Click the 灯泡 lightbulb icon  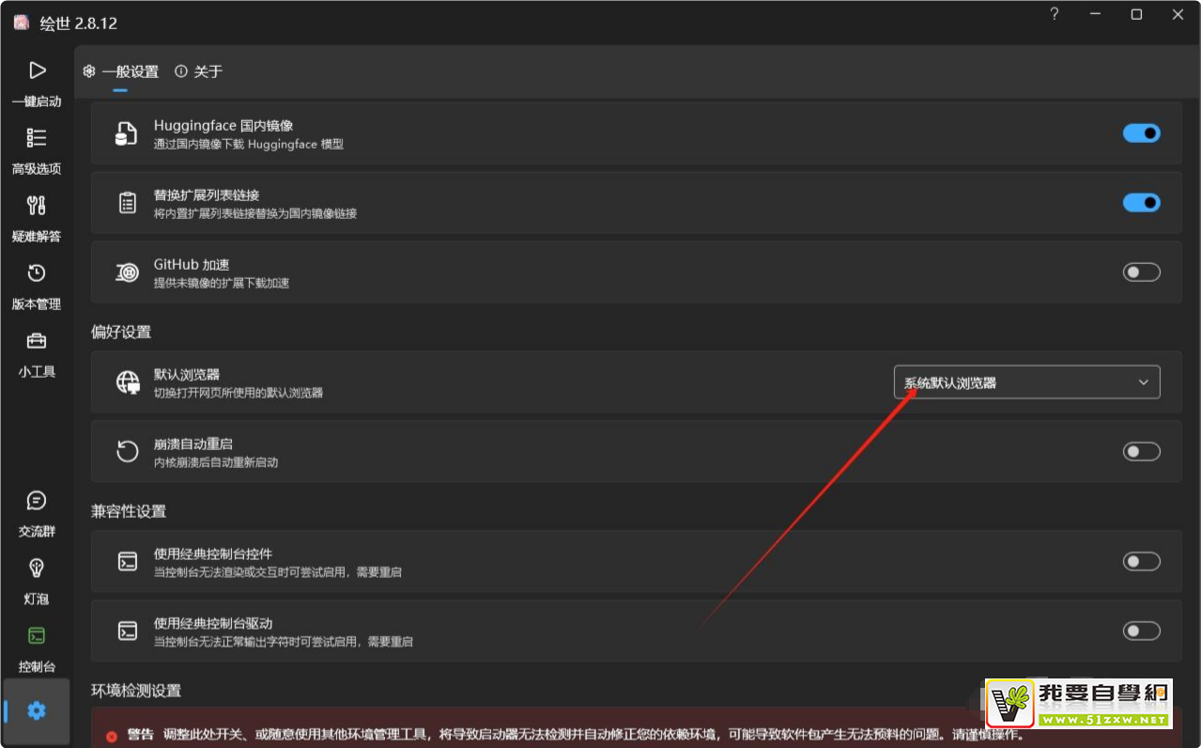[37, 580]
